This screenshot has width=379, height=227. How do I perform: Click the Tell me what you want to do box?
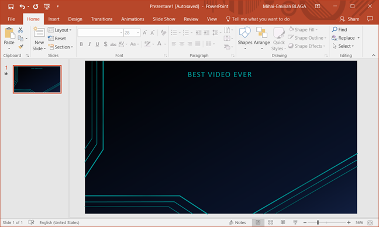(x=258, y=19)
